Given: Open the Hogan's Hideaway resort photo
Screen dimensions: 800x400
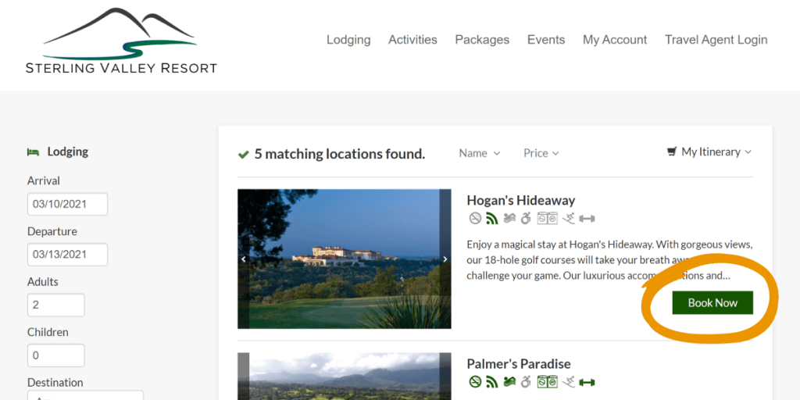Looking at the screenshot, I should pos(344,259).
